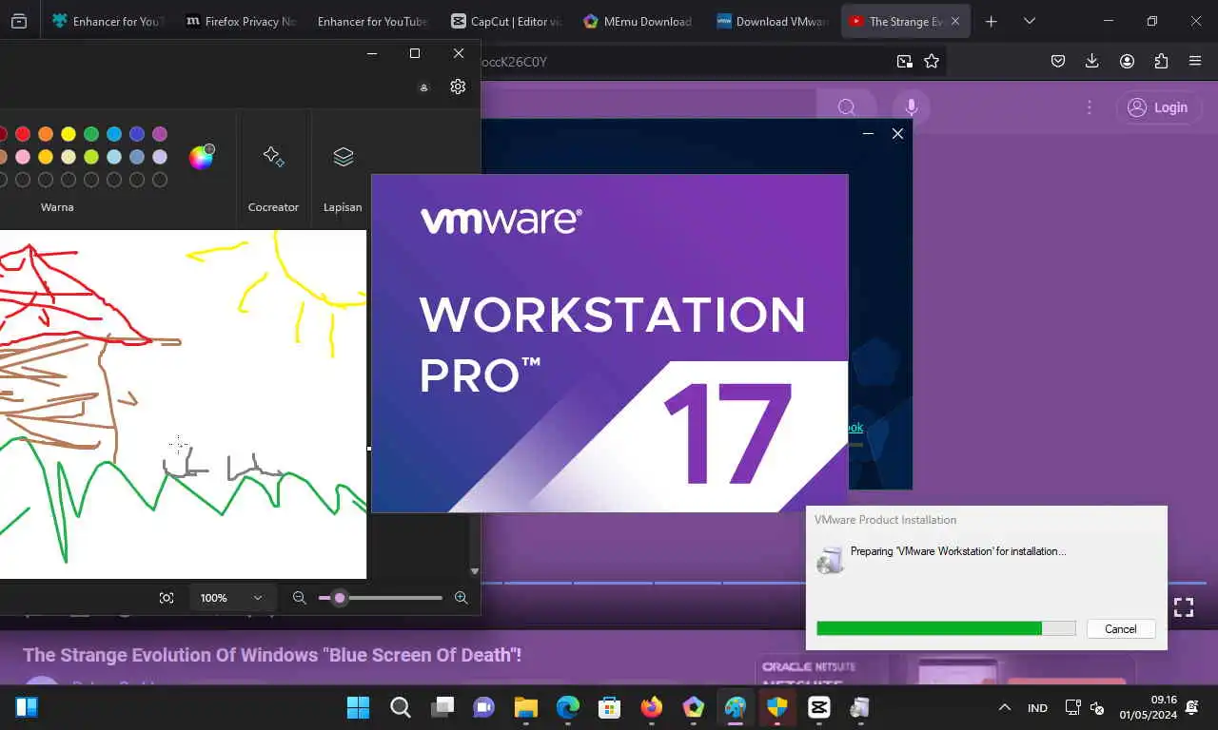Cancel the VMware Product Installation
The width and height of the screenshot is (1218, 730).
[1121, 629]
